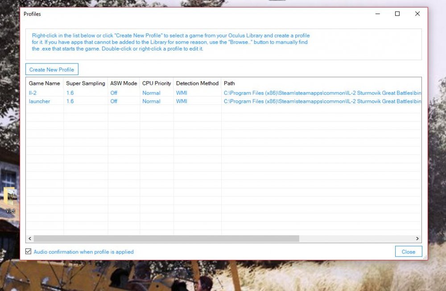Click the path of the launcher profile
Viewport: 446px width, 291px height.
pos(322,101)
